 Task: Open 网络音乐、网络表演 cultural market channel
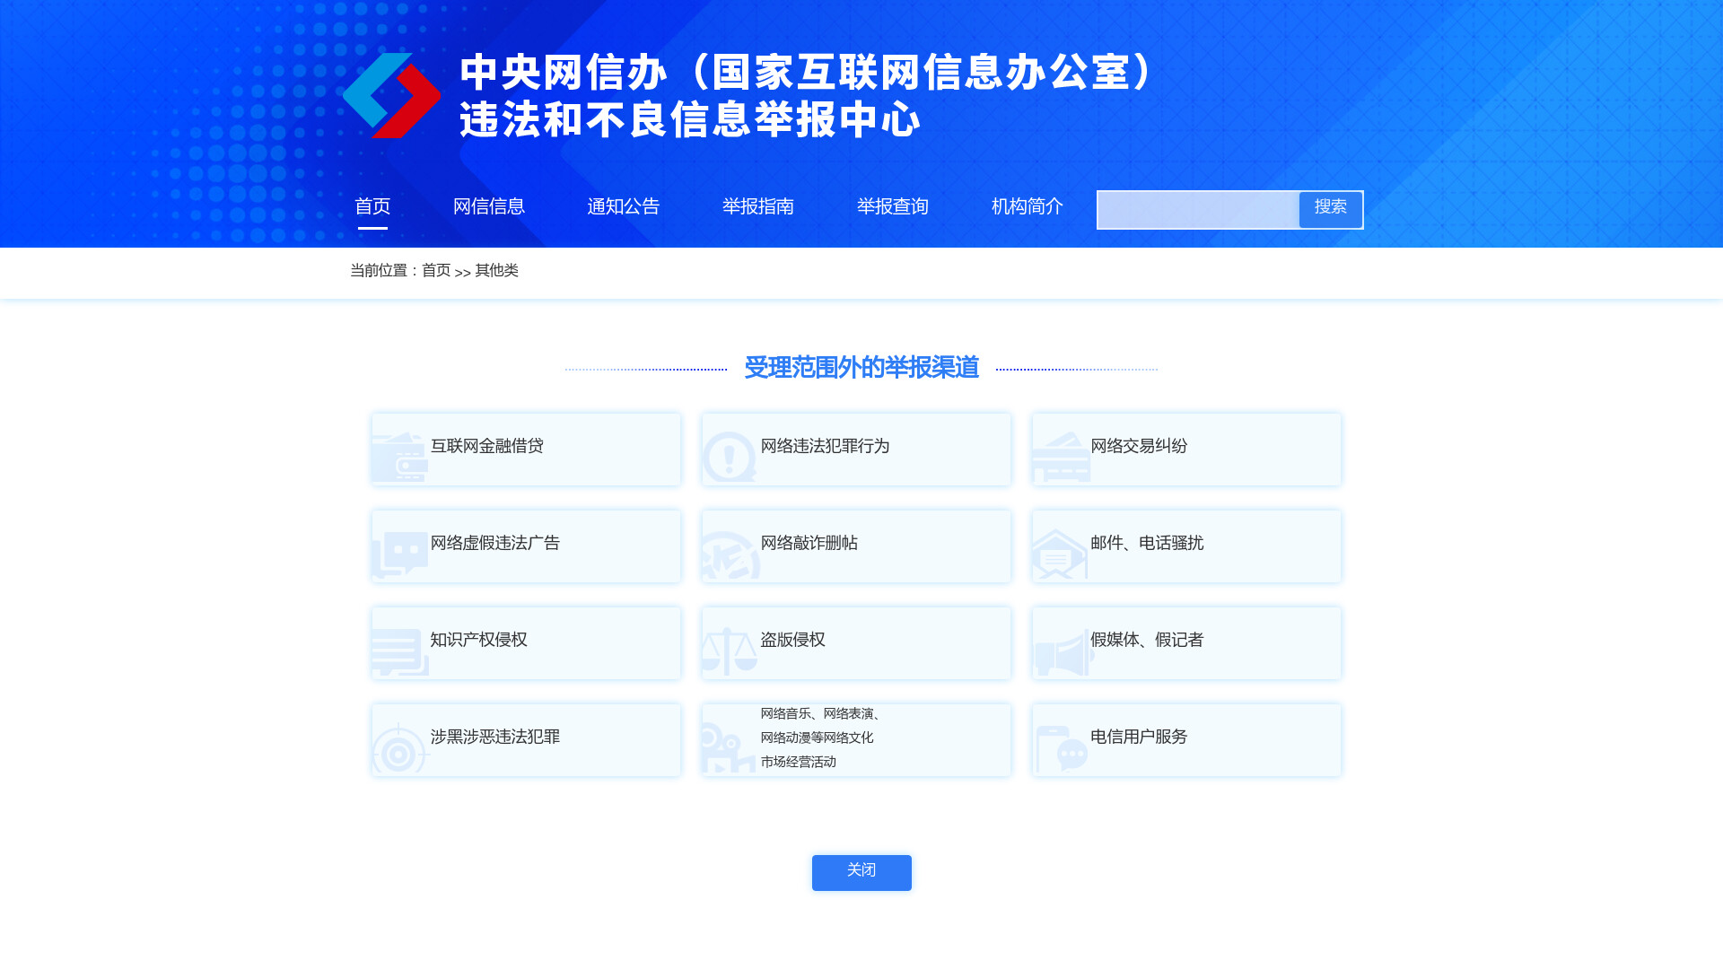tap(857, 740)
